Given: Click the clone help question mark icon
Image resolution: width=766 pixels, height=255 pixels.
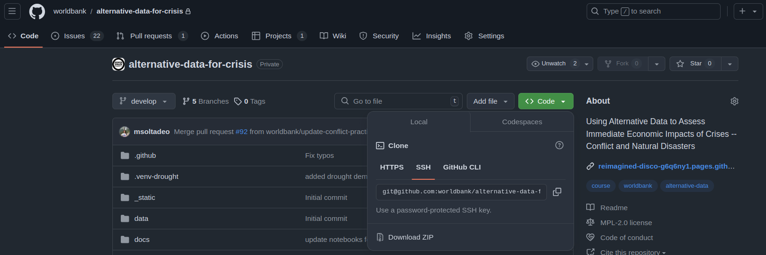Looking at the screenshot, I should [x=559, y=145].
